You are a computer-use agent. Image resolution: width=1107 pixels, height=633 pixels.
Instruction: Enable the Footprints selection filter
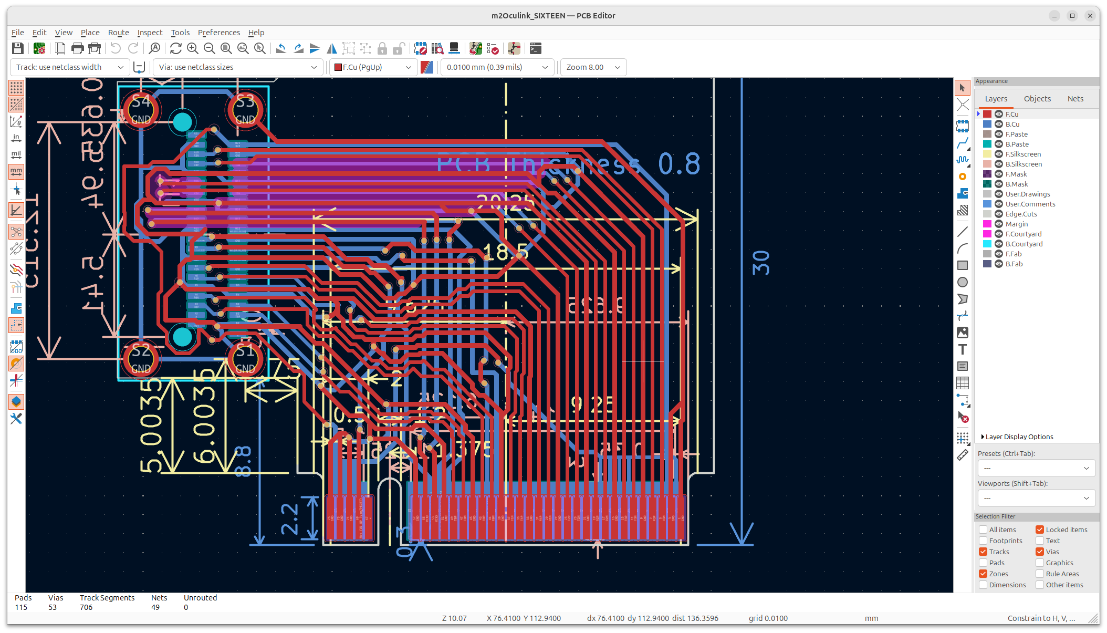(983, 541)
